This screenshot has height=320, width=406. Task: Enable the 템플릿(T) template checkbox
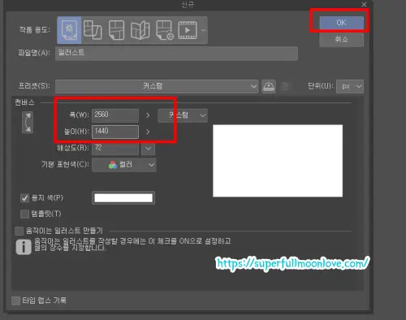24,214
